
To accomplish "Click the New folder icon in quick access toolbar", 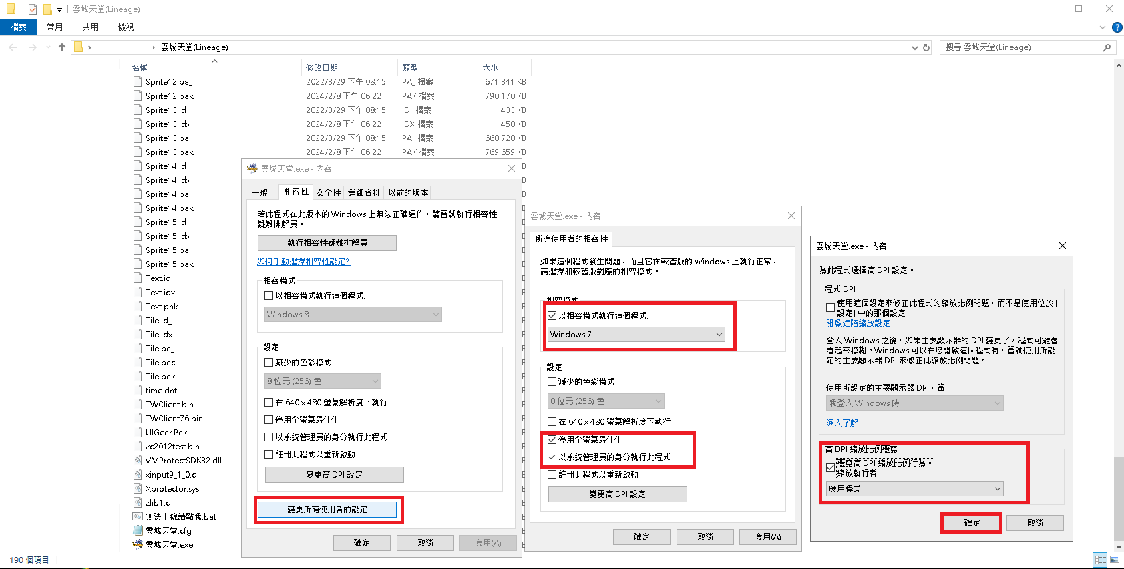I will (47, 9).
